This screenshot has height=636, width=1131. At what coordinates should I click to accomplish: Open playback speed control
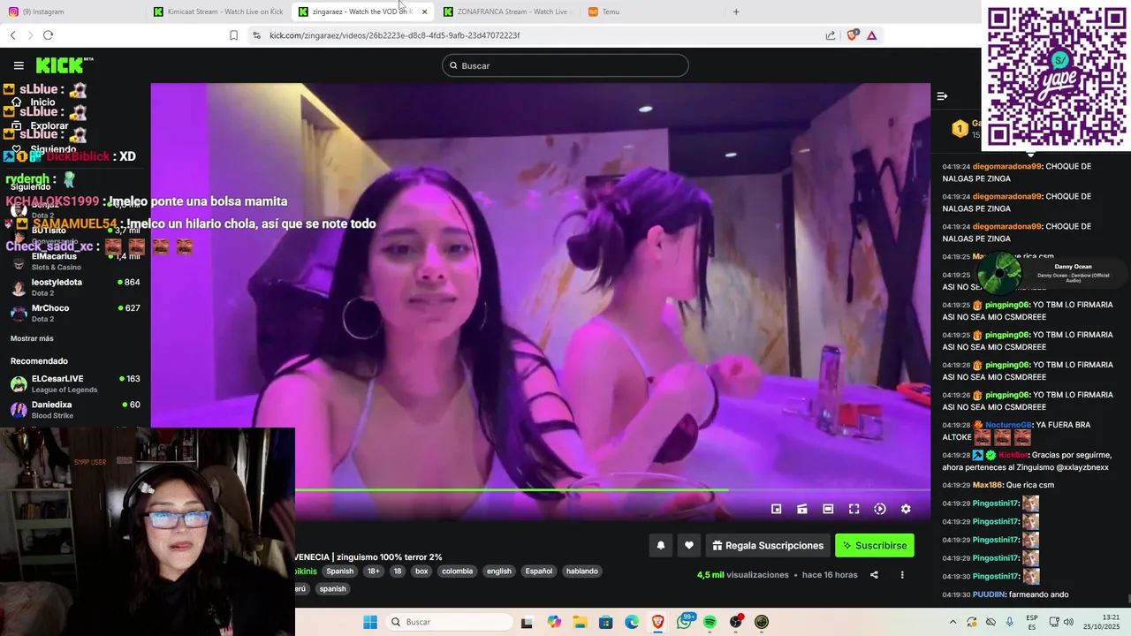(880, 509)
